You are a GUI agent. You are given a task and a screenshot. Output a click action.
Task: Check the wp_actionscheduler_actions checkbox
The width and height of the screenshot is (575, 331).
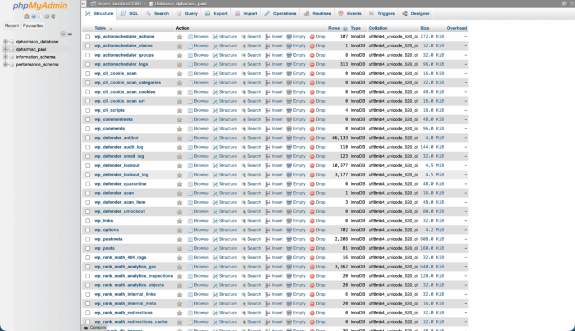88,37
